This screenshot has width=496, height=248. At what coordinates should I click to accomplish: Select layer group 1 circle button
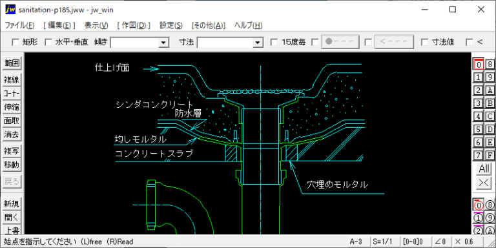pos(479,218)
